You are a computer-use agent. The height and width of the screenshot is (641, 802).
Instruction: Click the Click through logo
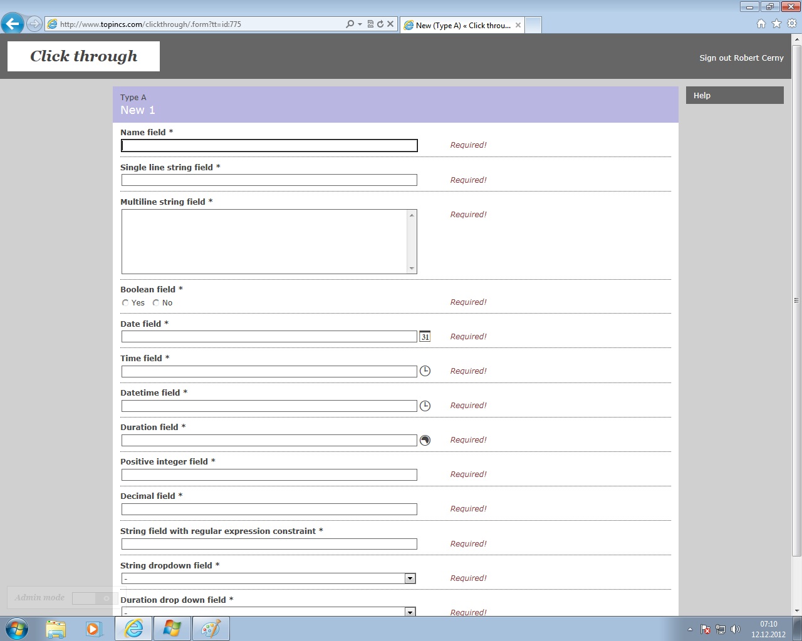pyautogui.click(x=83, y=56)
